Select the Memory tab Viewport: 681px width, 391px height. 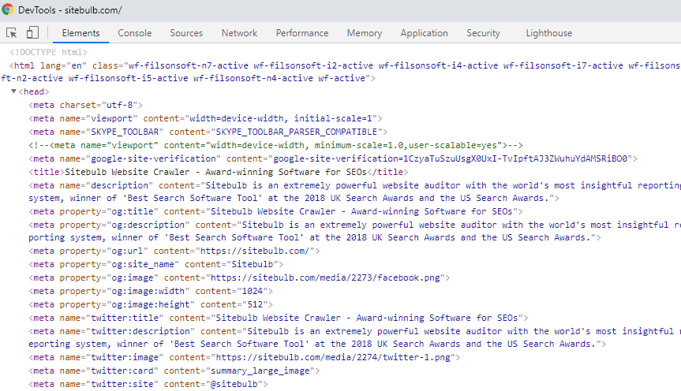click(x=365, y=33)
